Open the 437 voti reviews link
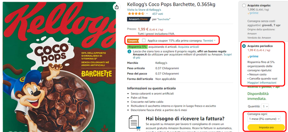Viewport: 288px width, 132px height. point(157,14)
